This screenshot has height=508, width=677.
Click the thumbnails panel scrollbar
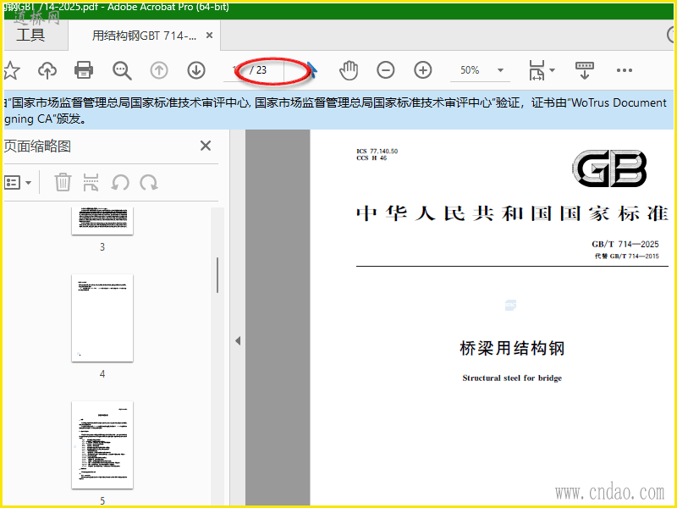tap(217, 275)
